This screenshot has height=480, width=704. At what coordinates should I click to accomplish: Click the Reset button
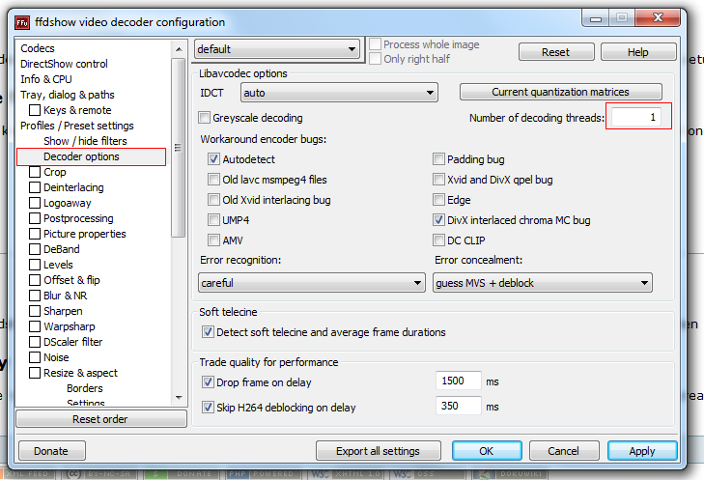click(556, 52)
